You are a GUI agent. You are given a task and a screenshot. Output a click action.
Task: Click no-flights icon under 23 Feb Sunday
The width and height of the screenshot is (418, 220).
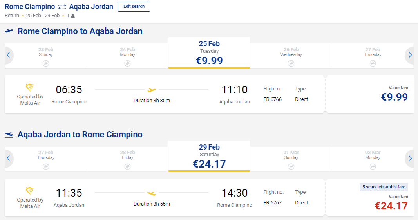tap(46, 63)
